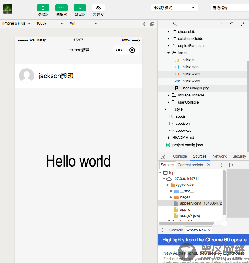Select the appservice?t= source file
The image size is (249, 263).
(x=190, y=203)
